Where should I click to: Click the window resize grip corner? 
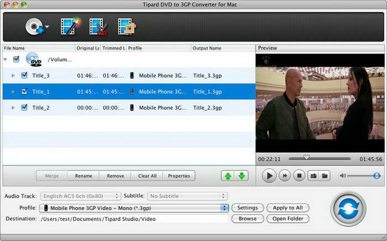(x=384, y=238)
